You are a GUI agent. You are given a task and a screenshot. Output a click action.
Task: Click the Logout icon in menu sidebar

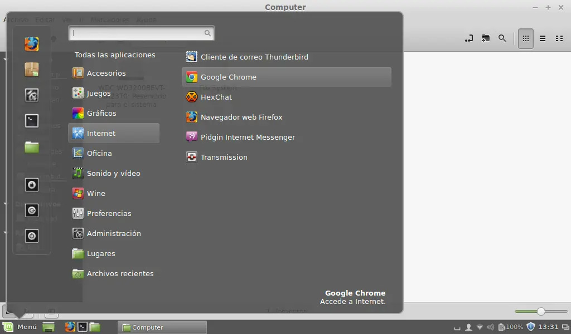pos(32,210)
